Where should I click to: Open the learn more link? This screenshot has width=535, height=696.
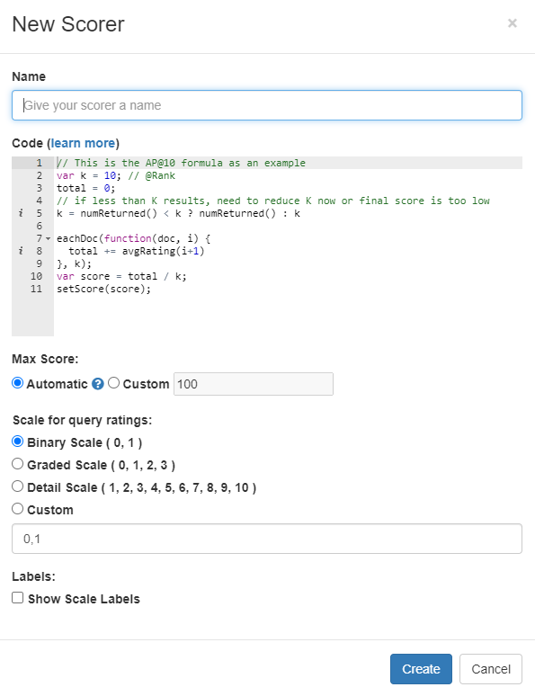(83, 143)
